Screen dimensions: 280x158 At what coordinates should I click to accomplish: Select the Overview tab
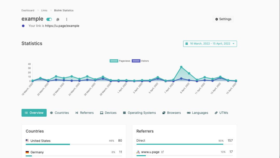[34, 113]
